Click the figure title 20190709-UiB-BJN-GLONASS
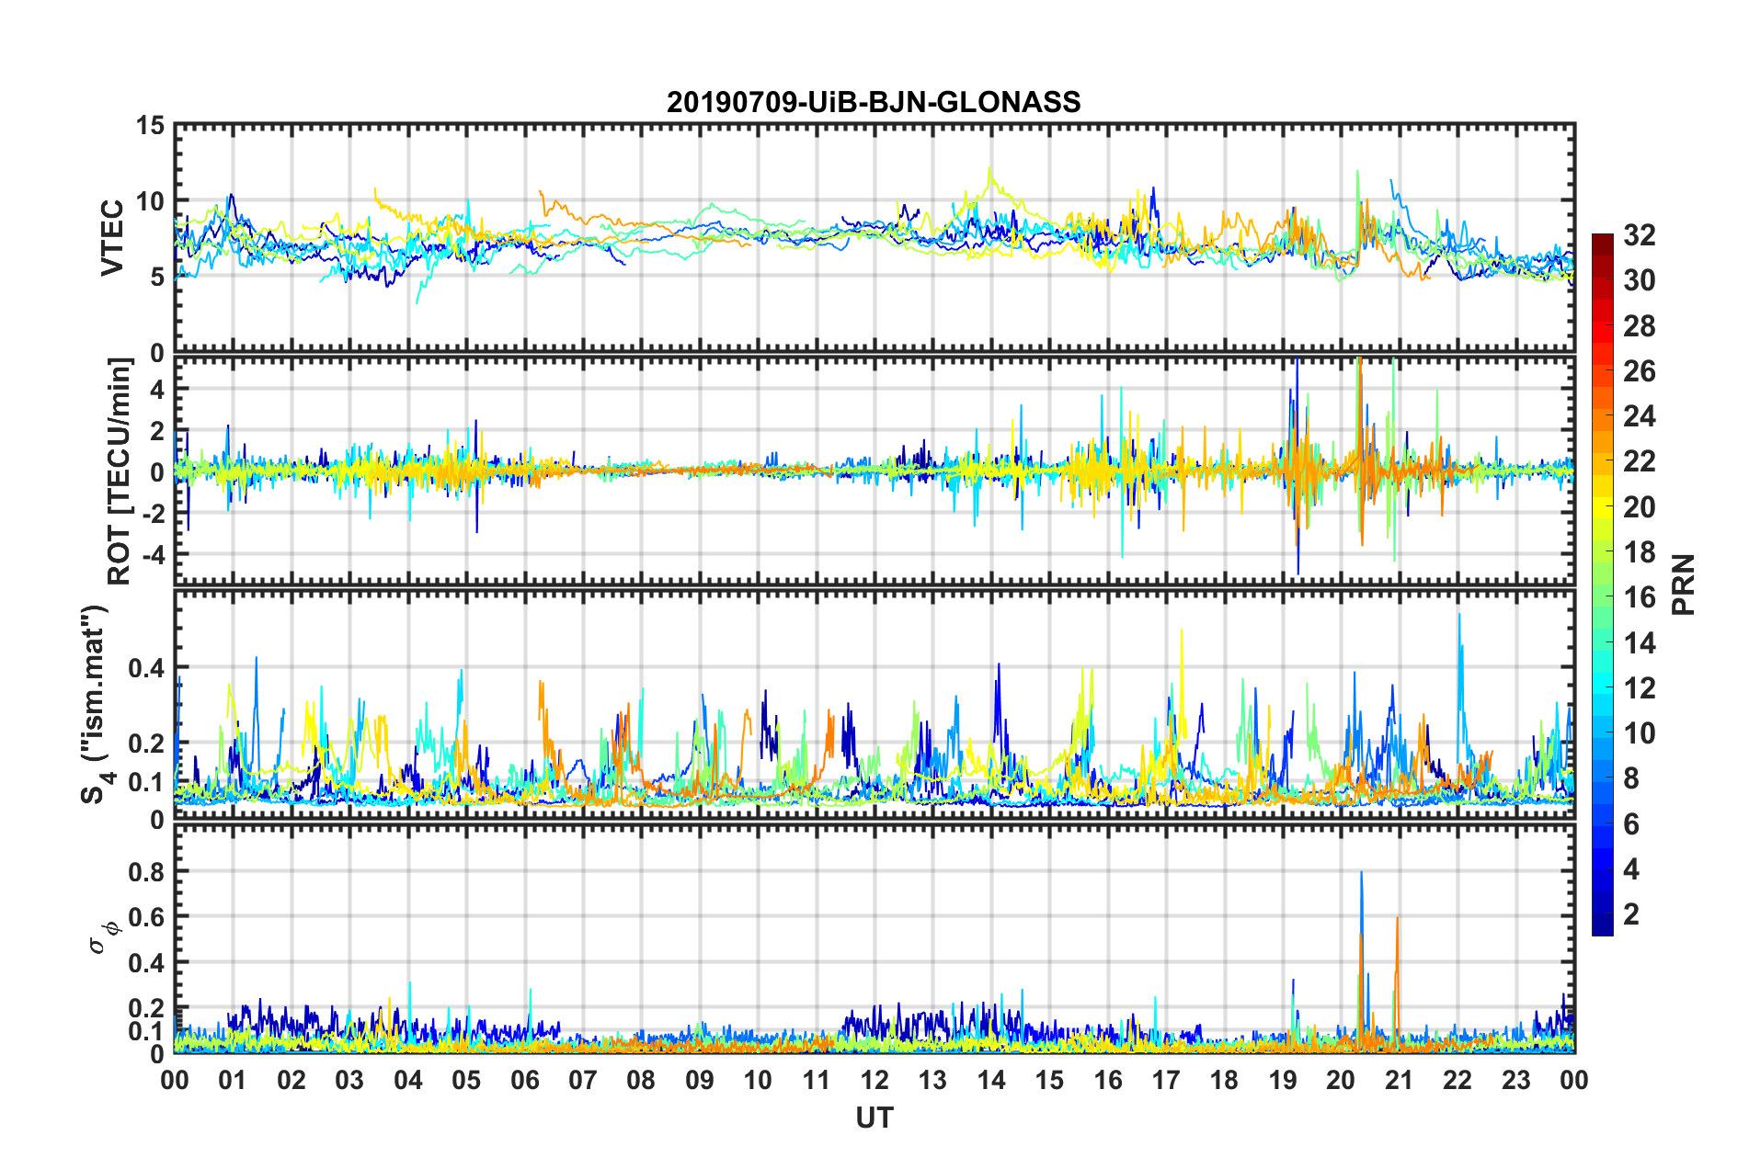 (x=874, y=102)
